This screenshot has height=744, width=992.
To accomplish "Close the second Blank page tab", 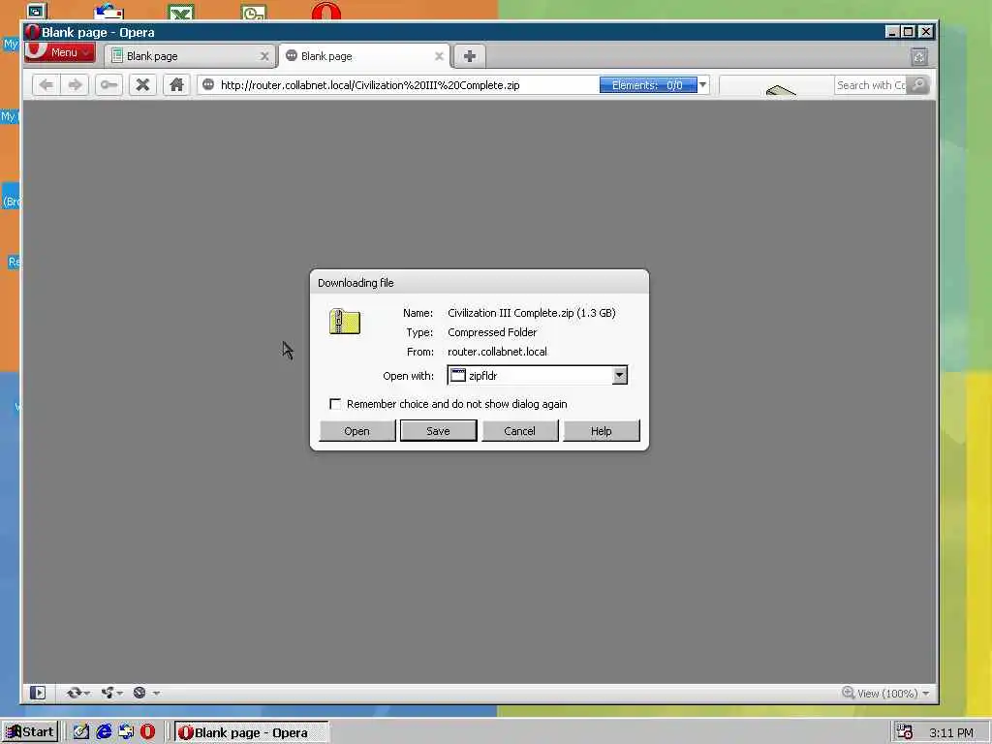I will (x=439, y=56).
